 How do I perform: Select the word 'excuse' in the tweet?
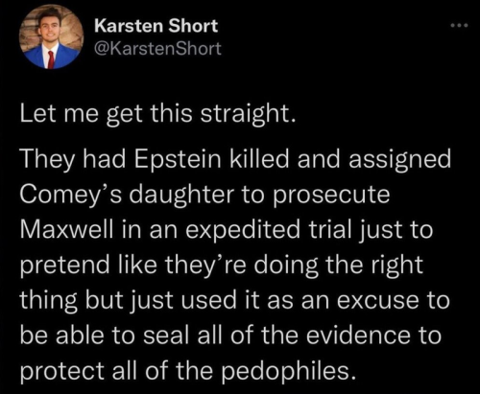(x=378, y=302)
